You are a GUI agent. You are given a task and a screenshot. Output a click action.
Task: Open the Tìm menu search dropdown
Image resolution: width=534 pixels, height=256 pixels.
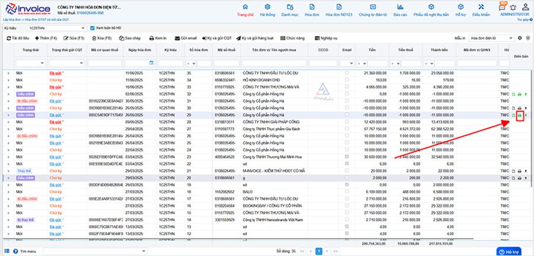[95, 251]
